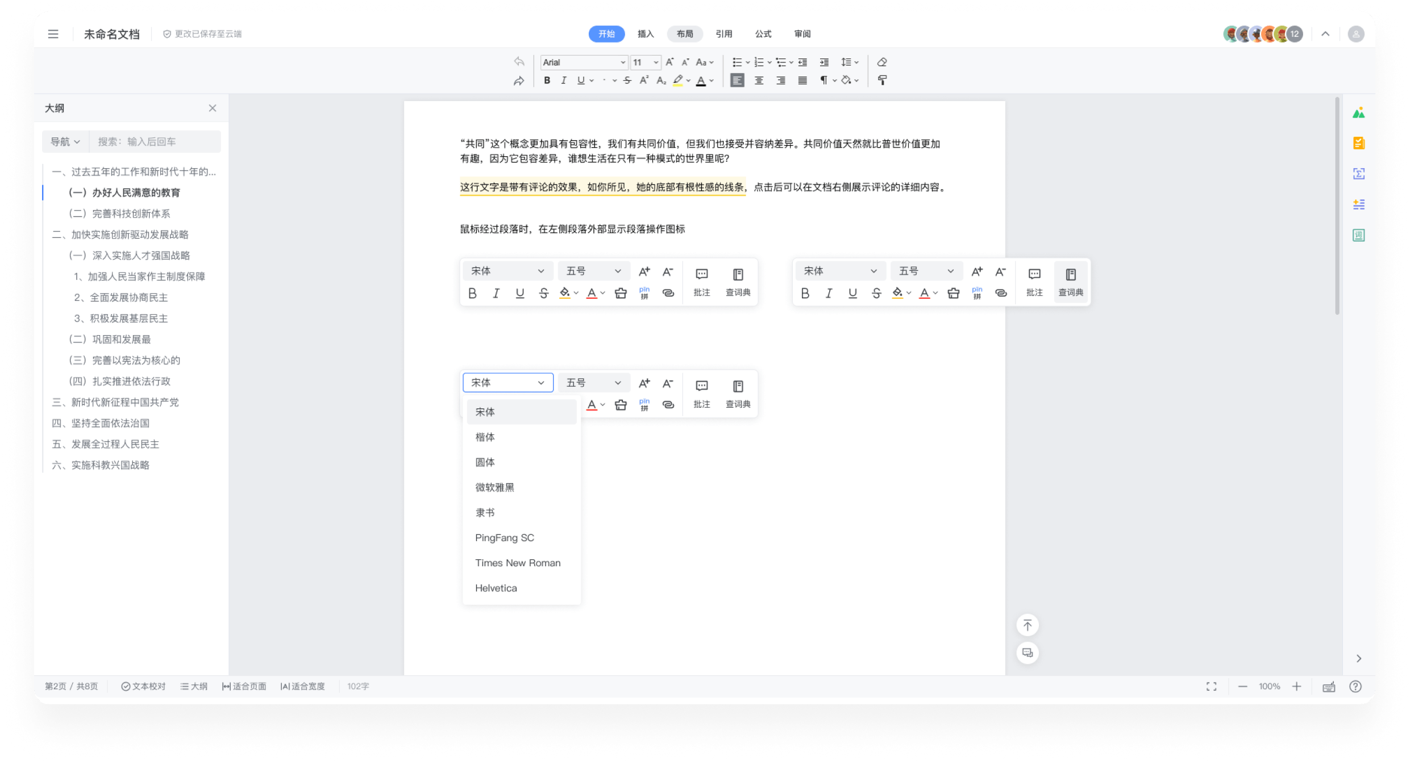Open the help question mark icon
1410x761 pixels.
coord(1355,687)
